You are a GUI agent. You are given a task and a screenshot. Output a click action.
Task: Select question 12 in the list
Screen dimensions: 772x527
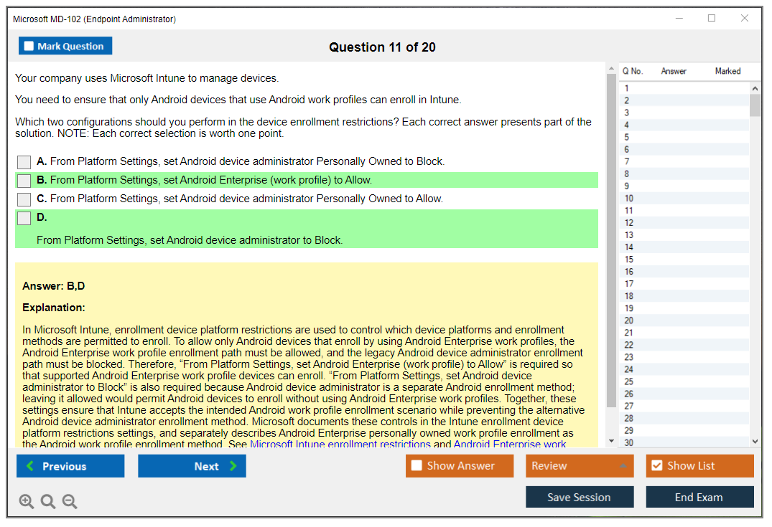coord(684,223)
